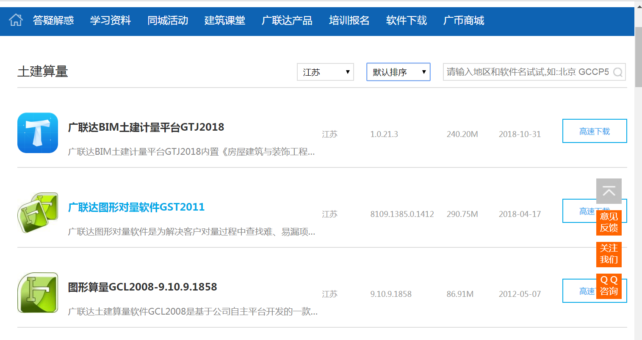Click the GCL2008 description text
This screenshot has width=642, height=340.
(193, 312)
